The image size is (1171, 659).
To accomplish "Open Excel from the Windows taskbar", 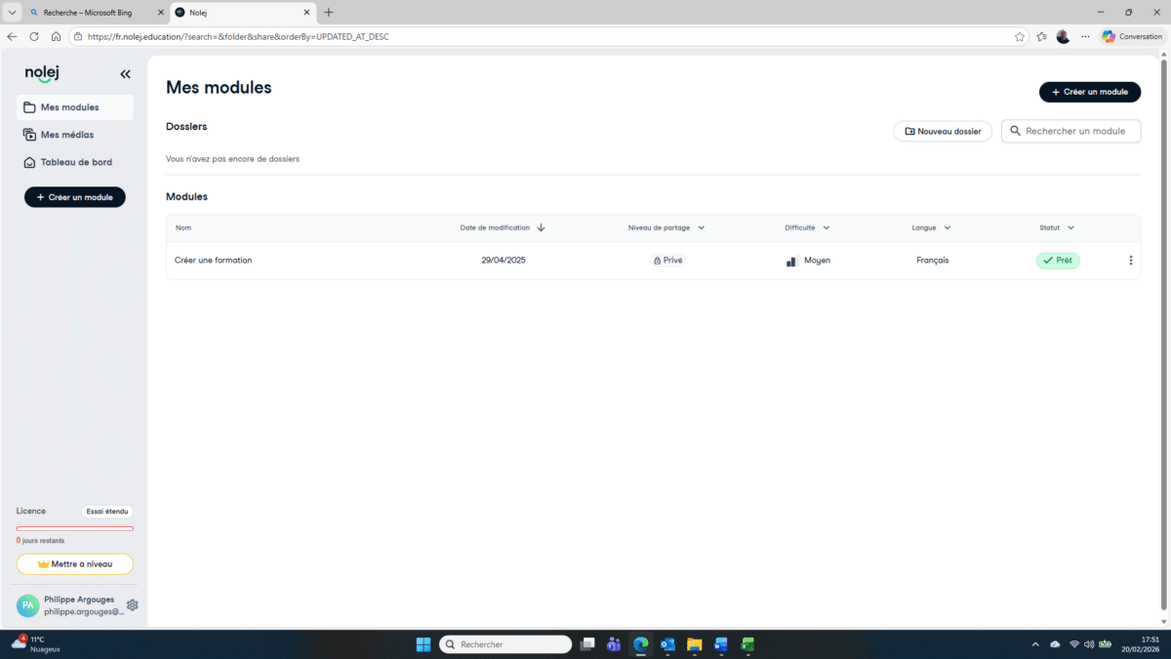I will click(x=747, y=644).
